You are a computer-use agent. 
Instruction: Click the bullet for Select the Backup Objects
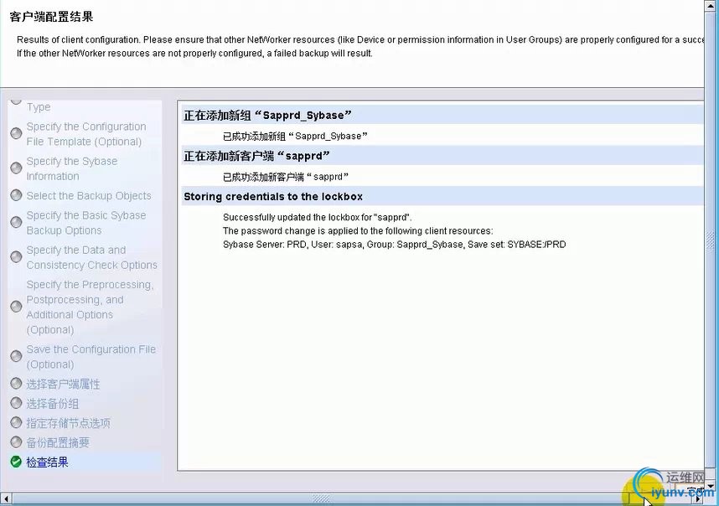pos(16,195)
